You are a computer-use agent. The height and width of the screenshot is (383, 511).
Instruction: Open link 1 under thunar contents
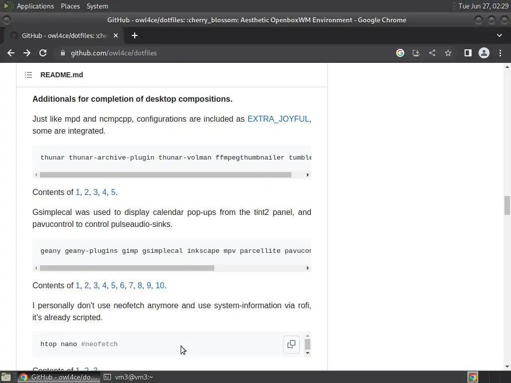pyautogui.click(x=77, y=192)
